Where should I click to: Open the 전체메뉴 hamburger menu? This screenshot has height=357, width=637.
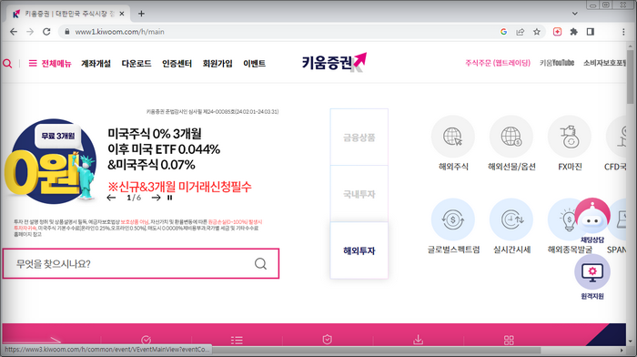pyautogui.click(x=50, y=64)
